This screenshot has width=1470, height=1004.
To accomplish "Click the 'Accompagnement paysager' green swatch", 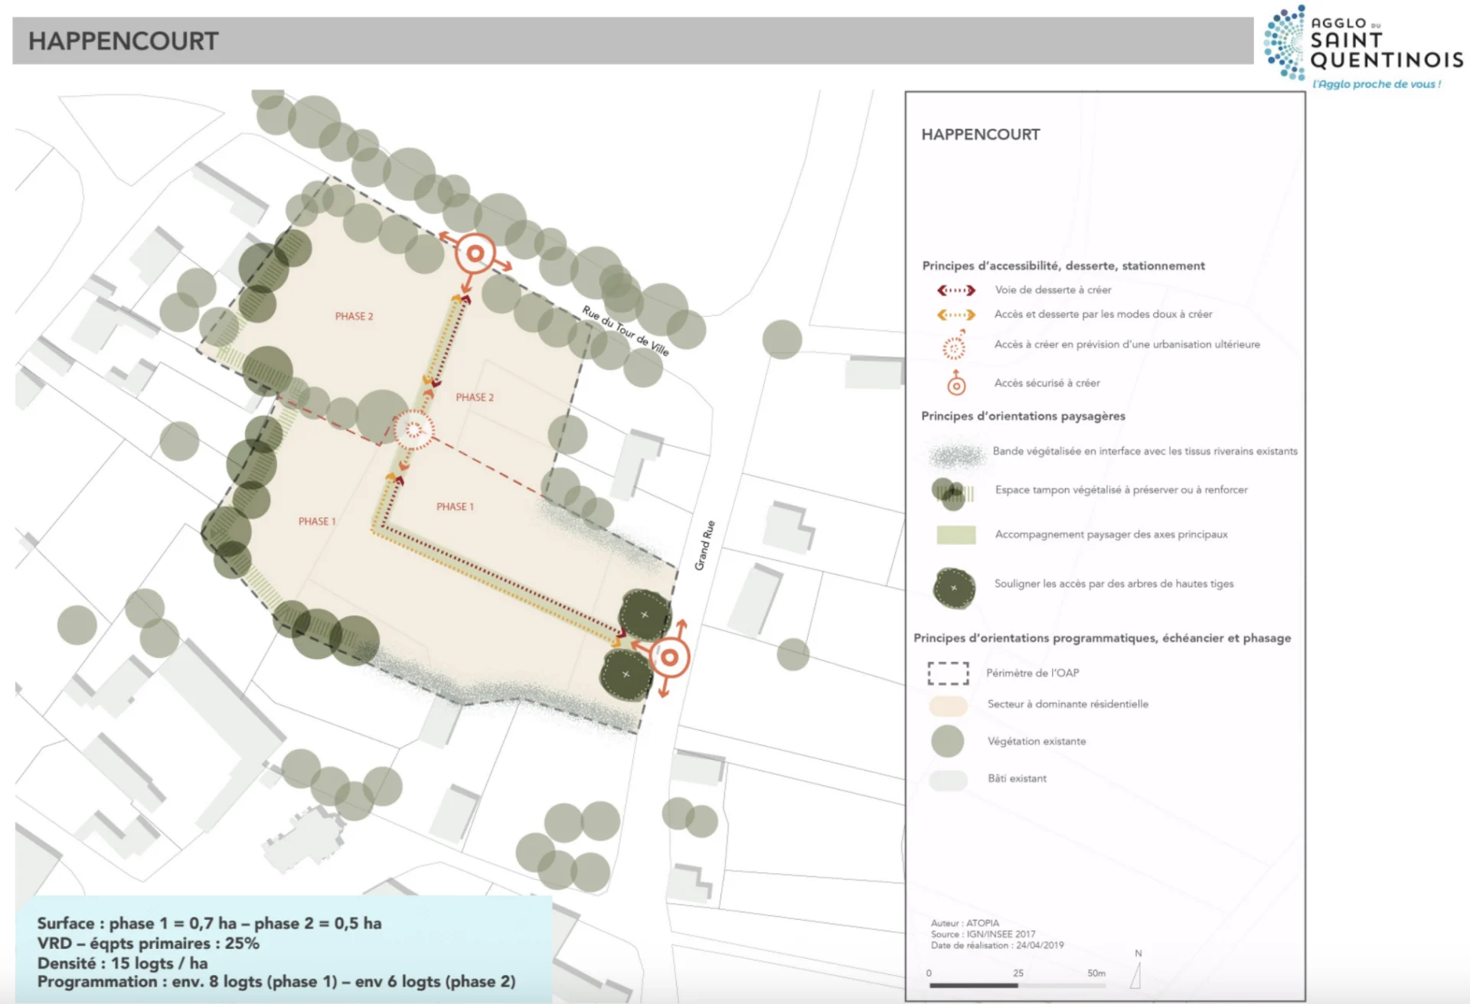I will point(955,535).
